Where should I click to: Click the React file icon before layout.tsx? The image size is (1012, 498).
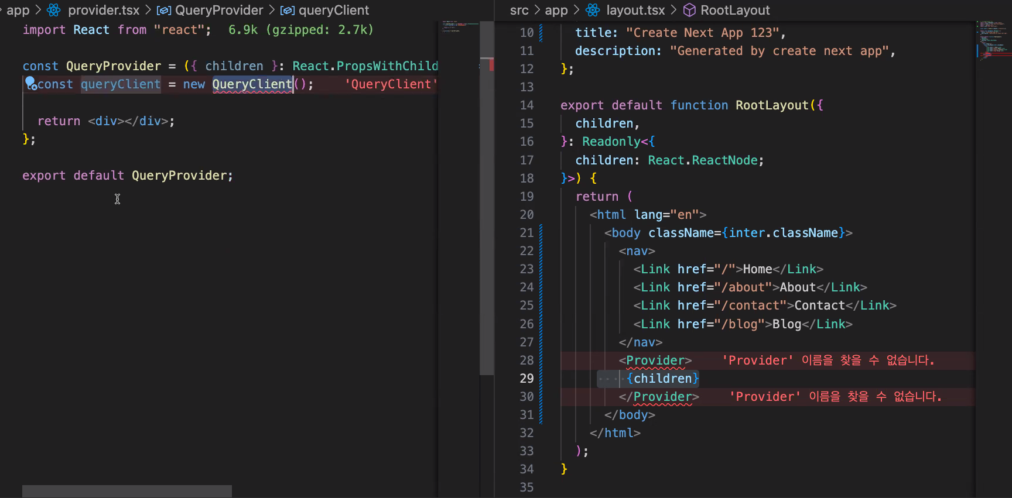(593, 10)
